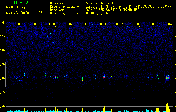This screenshot has width=176, height=112.
Task: Click the yellow power spike at 0832
Action: coord(39,108)
